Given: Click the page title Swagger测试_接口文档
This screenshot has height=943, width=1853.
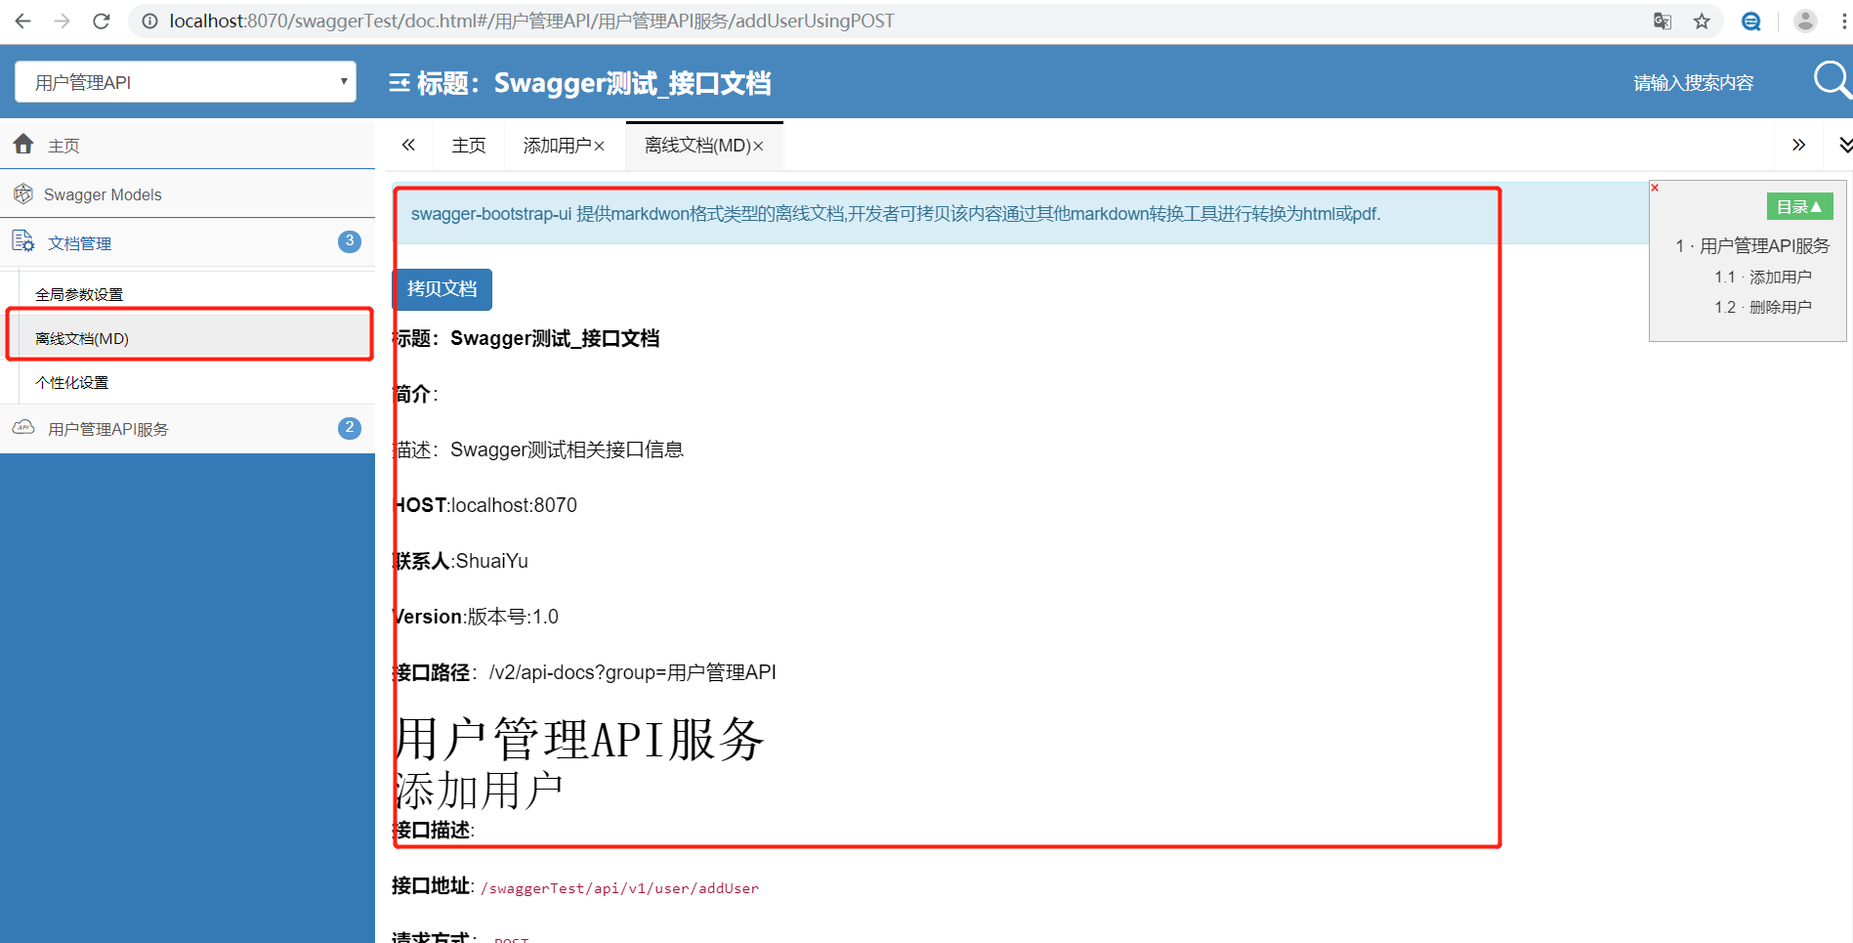Looking at the screenshot, I should click(594, 83).
